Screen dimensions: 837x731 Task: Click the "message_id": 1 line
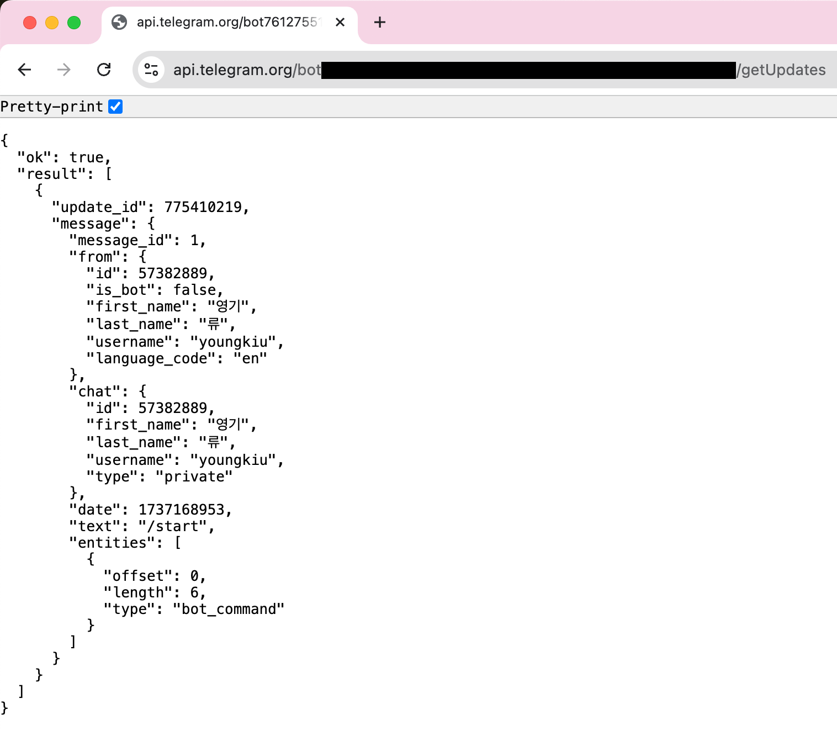[x=137, y=240]
